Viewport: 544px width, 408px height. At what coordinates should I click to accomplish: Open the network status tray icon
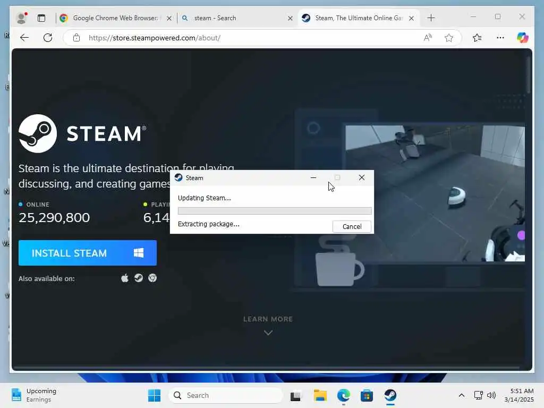(x=479, y=395)
